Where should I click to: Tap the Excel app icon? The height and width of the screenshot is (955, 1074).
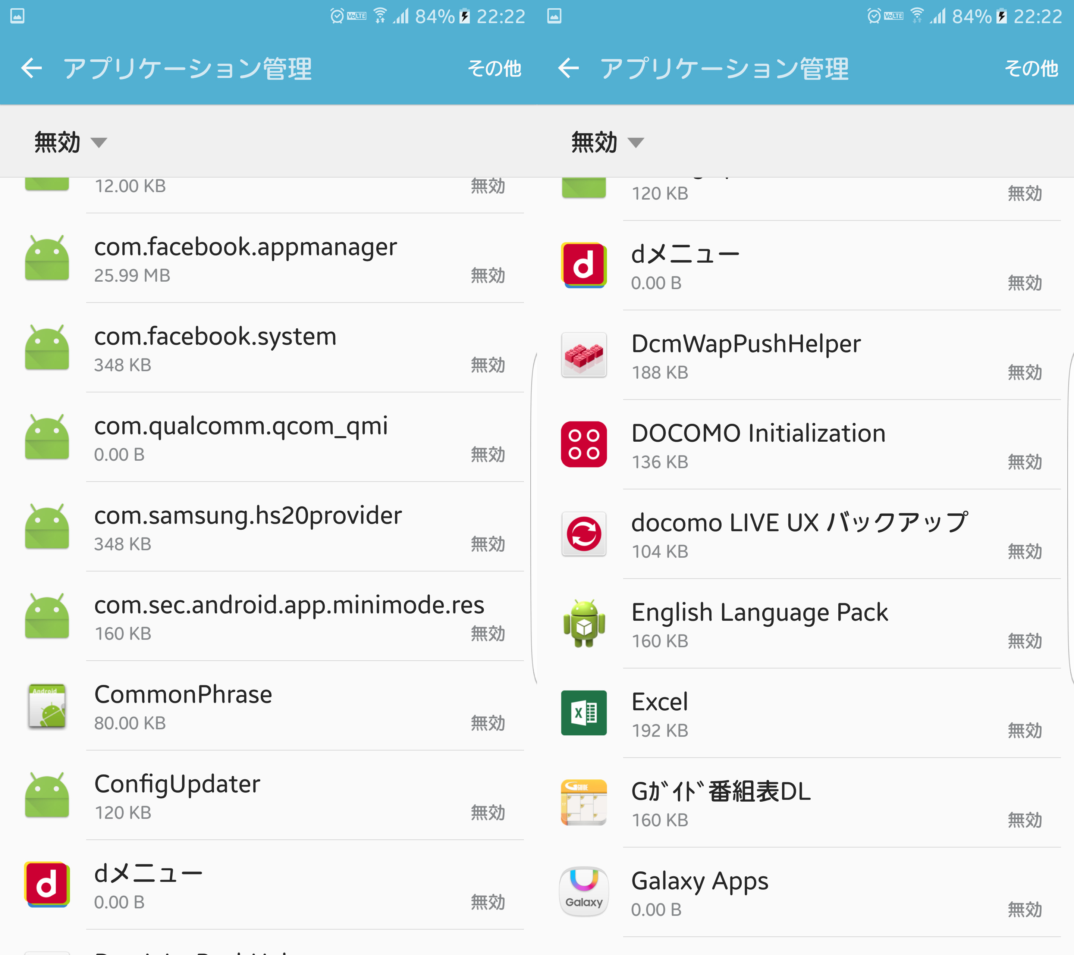584,713
